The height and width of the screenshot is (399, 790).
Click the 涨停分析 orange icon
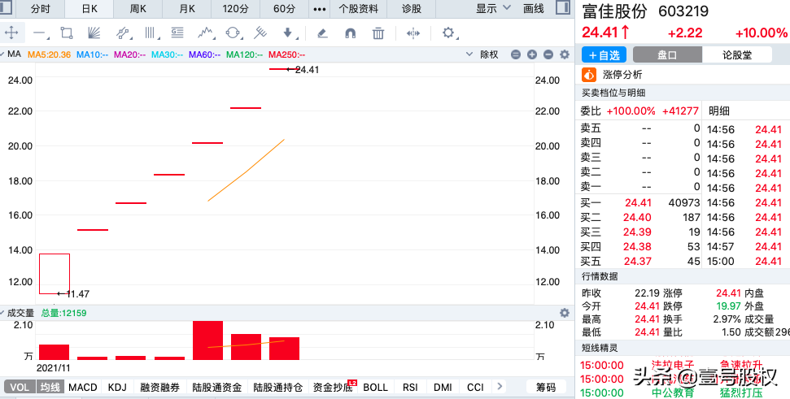coord(589,75)
